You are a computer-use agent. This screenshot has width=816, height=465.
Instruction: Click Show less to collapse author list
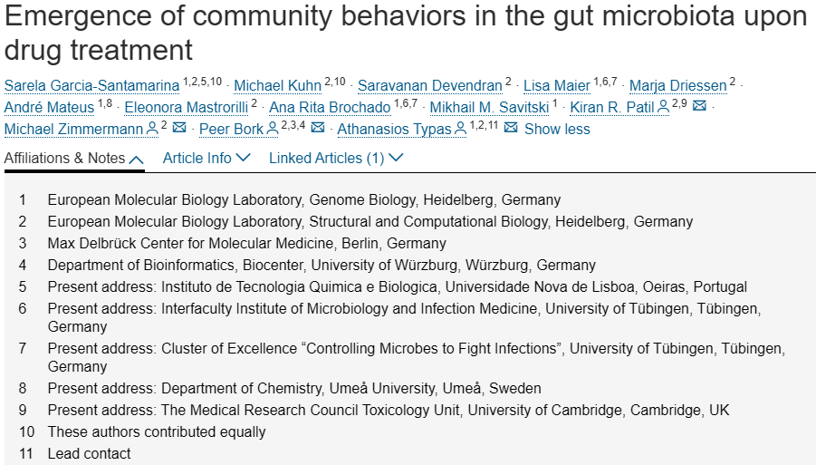click(x=557, y=129)
